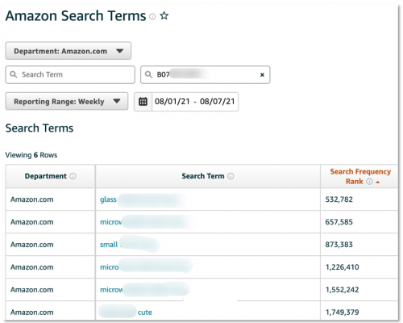Open the Department: Amazon.com dropdown
403x323 pixels.
tap(69, 51)
